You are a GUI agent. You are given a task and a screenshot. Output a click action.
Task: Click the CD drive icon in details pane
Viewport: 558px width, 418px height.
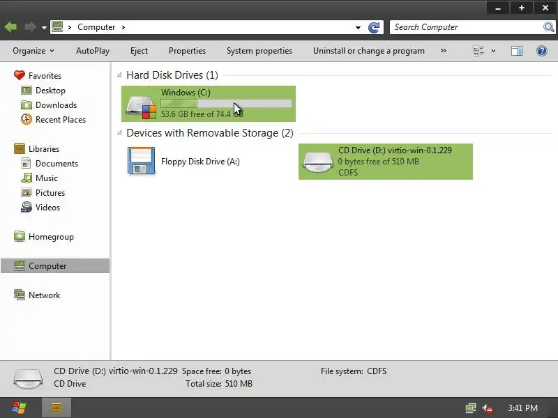point(28,378)
